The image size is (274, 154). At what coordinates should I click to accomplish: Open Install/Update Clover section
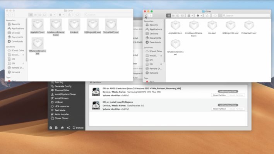[x=63, y=94]
